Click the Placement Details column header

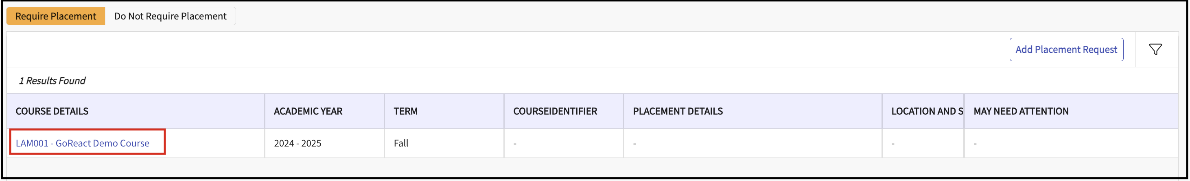pyautogui.click(x=678, y=111)
